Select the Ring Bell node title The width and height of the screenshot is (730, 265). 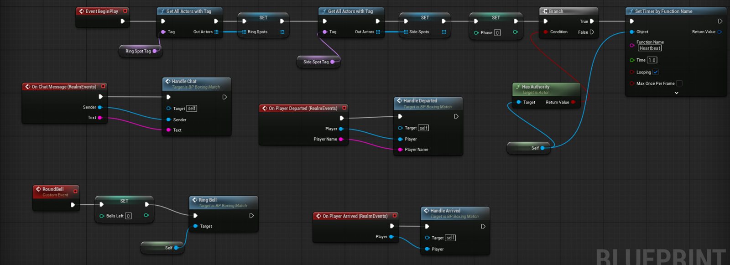(x=208, y=200)
